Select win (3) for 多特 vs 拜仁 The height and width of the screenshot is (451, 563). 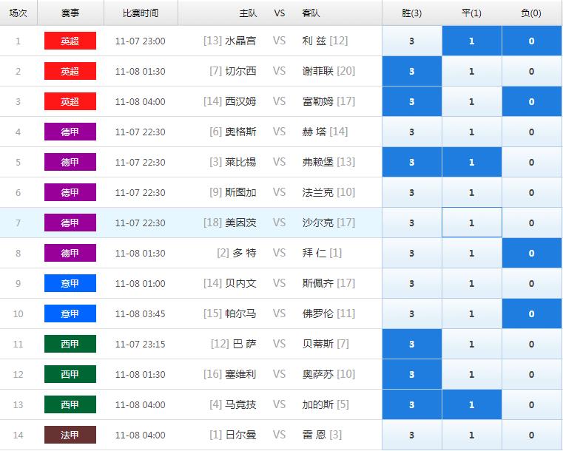pos(412,253)
